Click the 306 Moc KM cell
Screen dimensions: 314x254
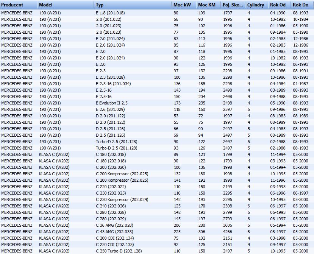[202, 232]
